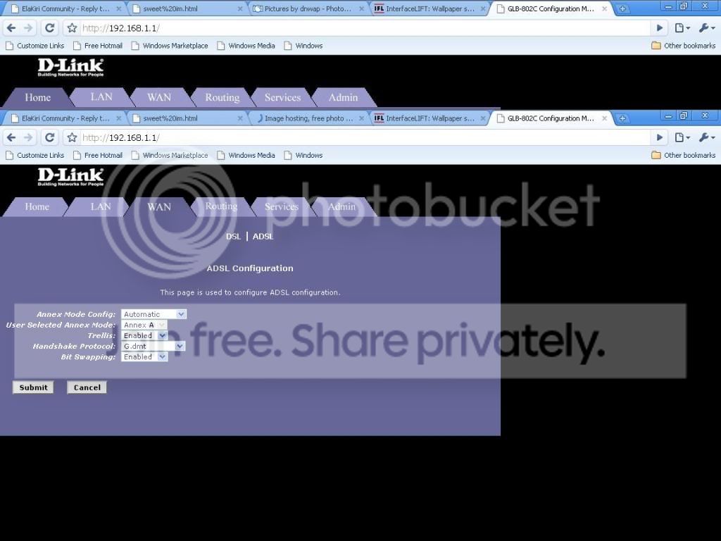
Task: Click the Go arrow in the lower browser address bar
Action: (x=659, y=137)
